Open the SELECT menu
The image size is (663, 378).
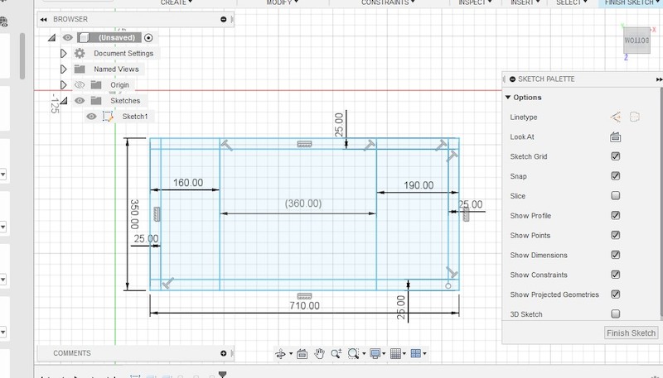click(x=572, y=2)
